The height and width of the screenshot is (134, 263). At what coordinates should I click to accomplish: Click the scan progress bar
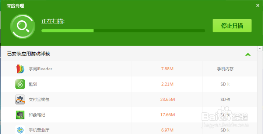123,31
